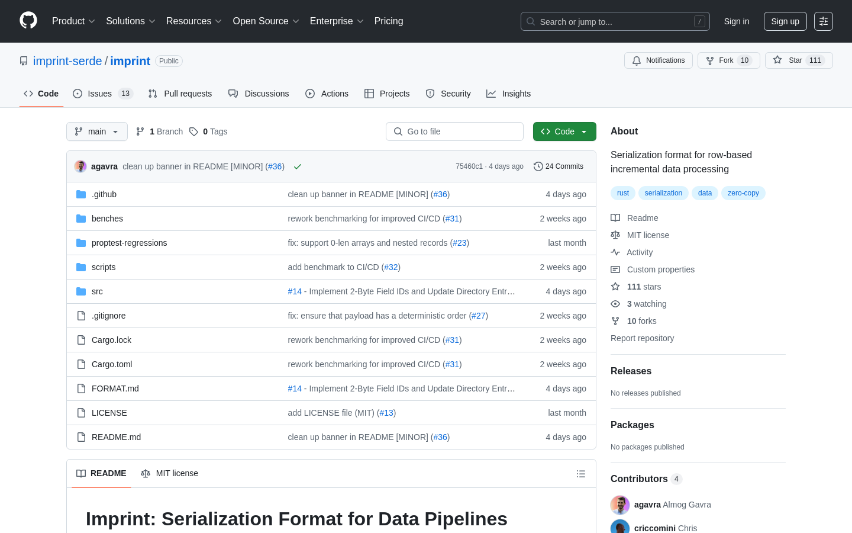Click the serialization topic tag
The image size is (852, 533).
663,193
